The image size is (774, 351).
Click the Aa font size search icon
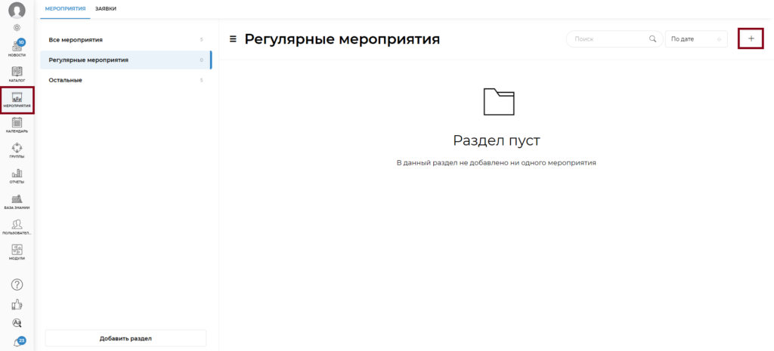pyautogui.click(x=17, y=323)
